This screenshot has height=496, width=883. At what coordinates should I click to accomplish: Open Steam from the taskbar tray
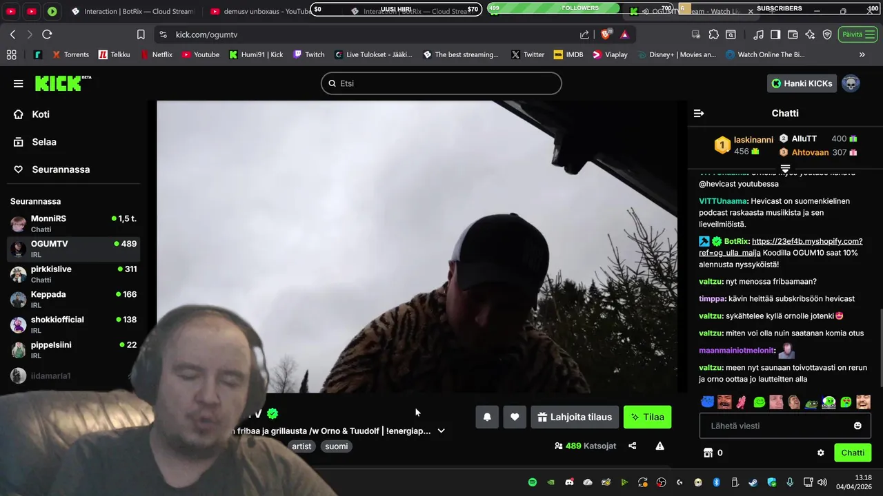(x=753, y=482)
